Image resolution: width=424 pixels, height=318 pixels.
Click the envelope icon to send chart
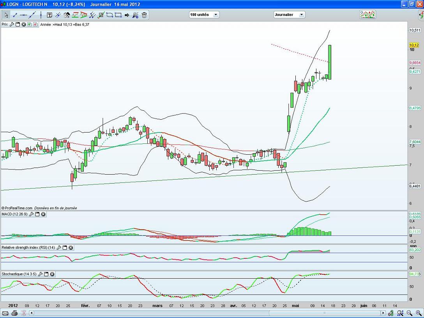coord(5,313)
